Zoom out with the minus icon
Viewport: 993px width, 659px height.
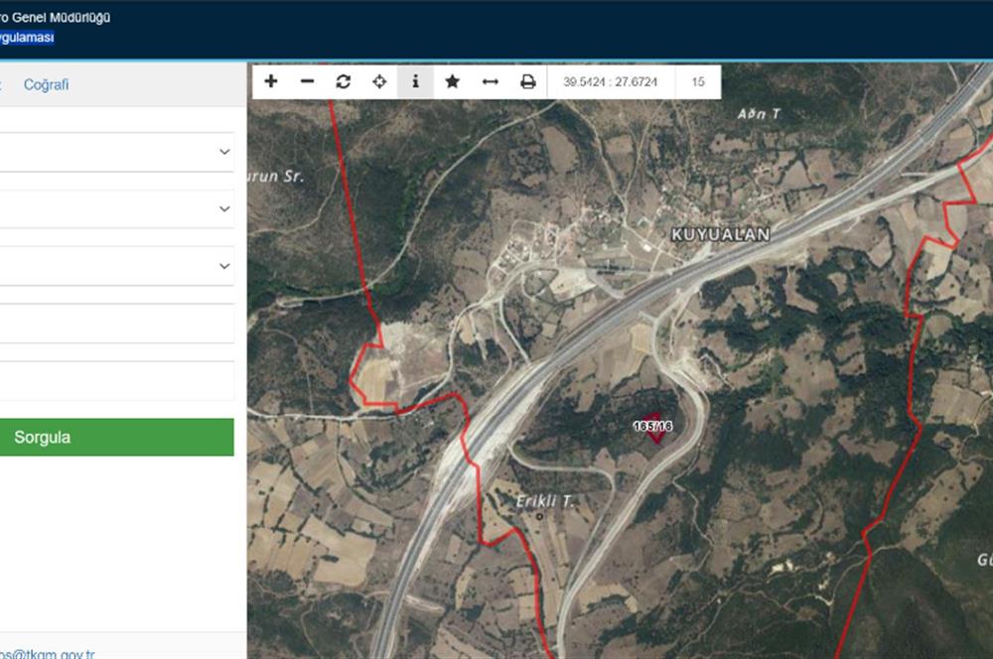[x=307, y=81]
